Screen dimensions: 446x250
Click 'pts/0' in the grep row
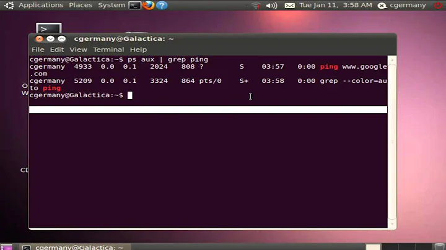tap(210, 81)
